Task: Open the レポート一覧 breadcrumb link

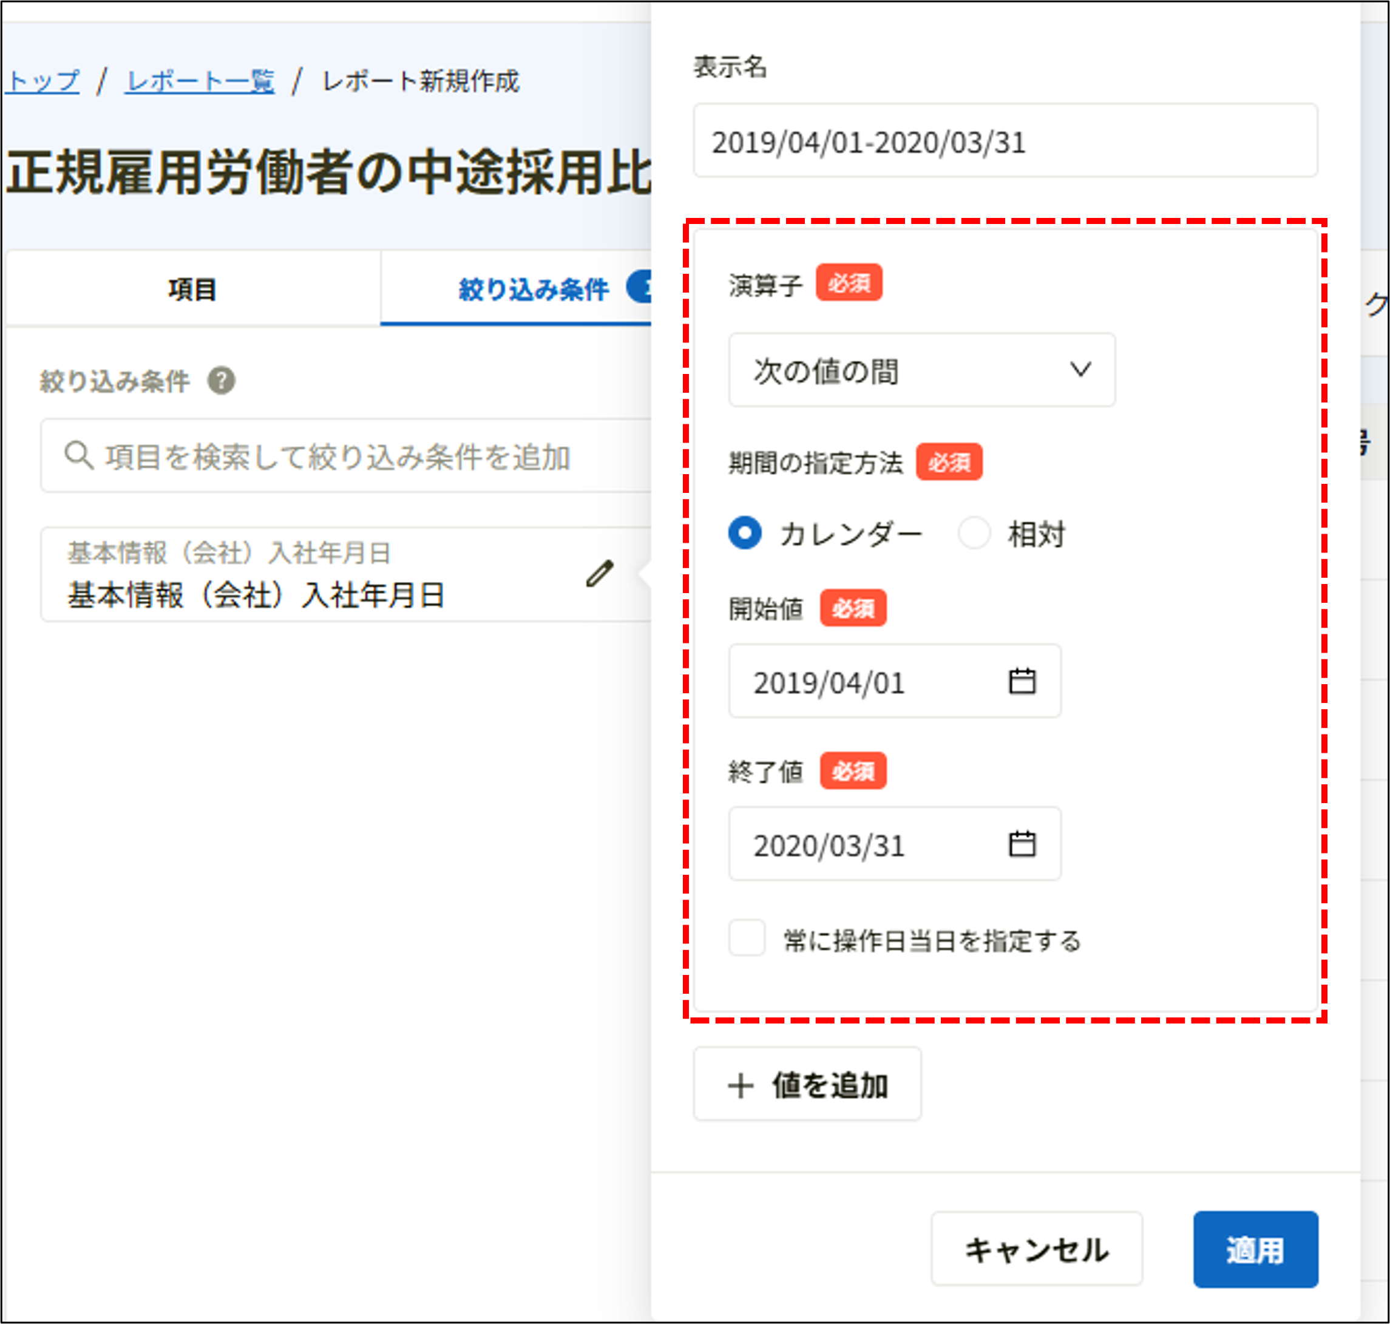Action: pos(200,80)
